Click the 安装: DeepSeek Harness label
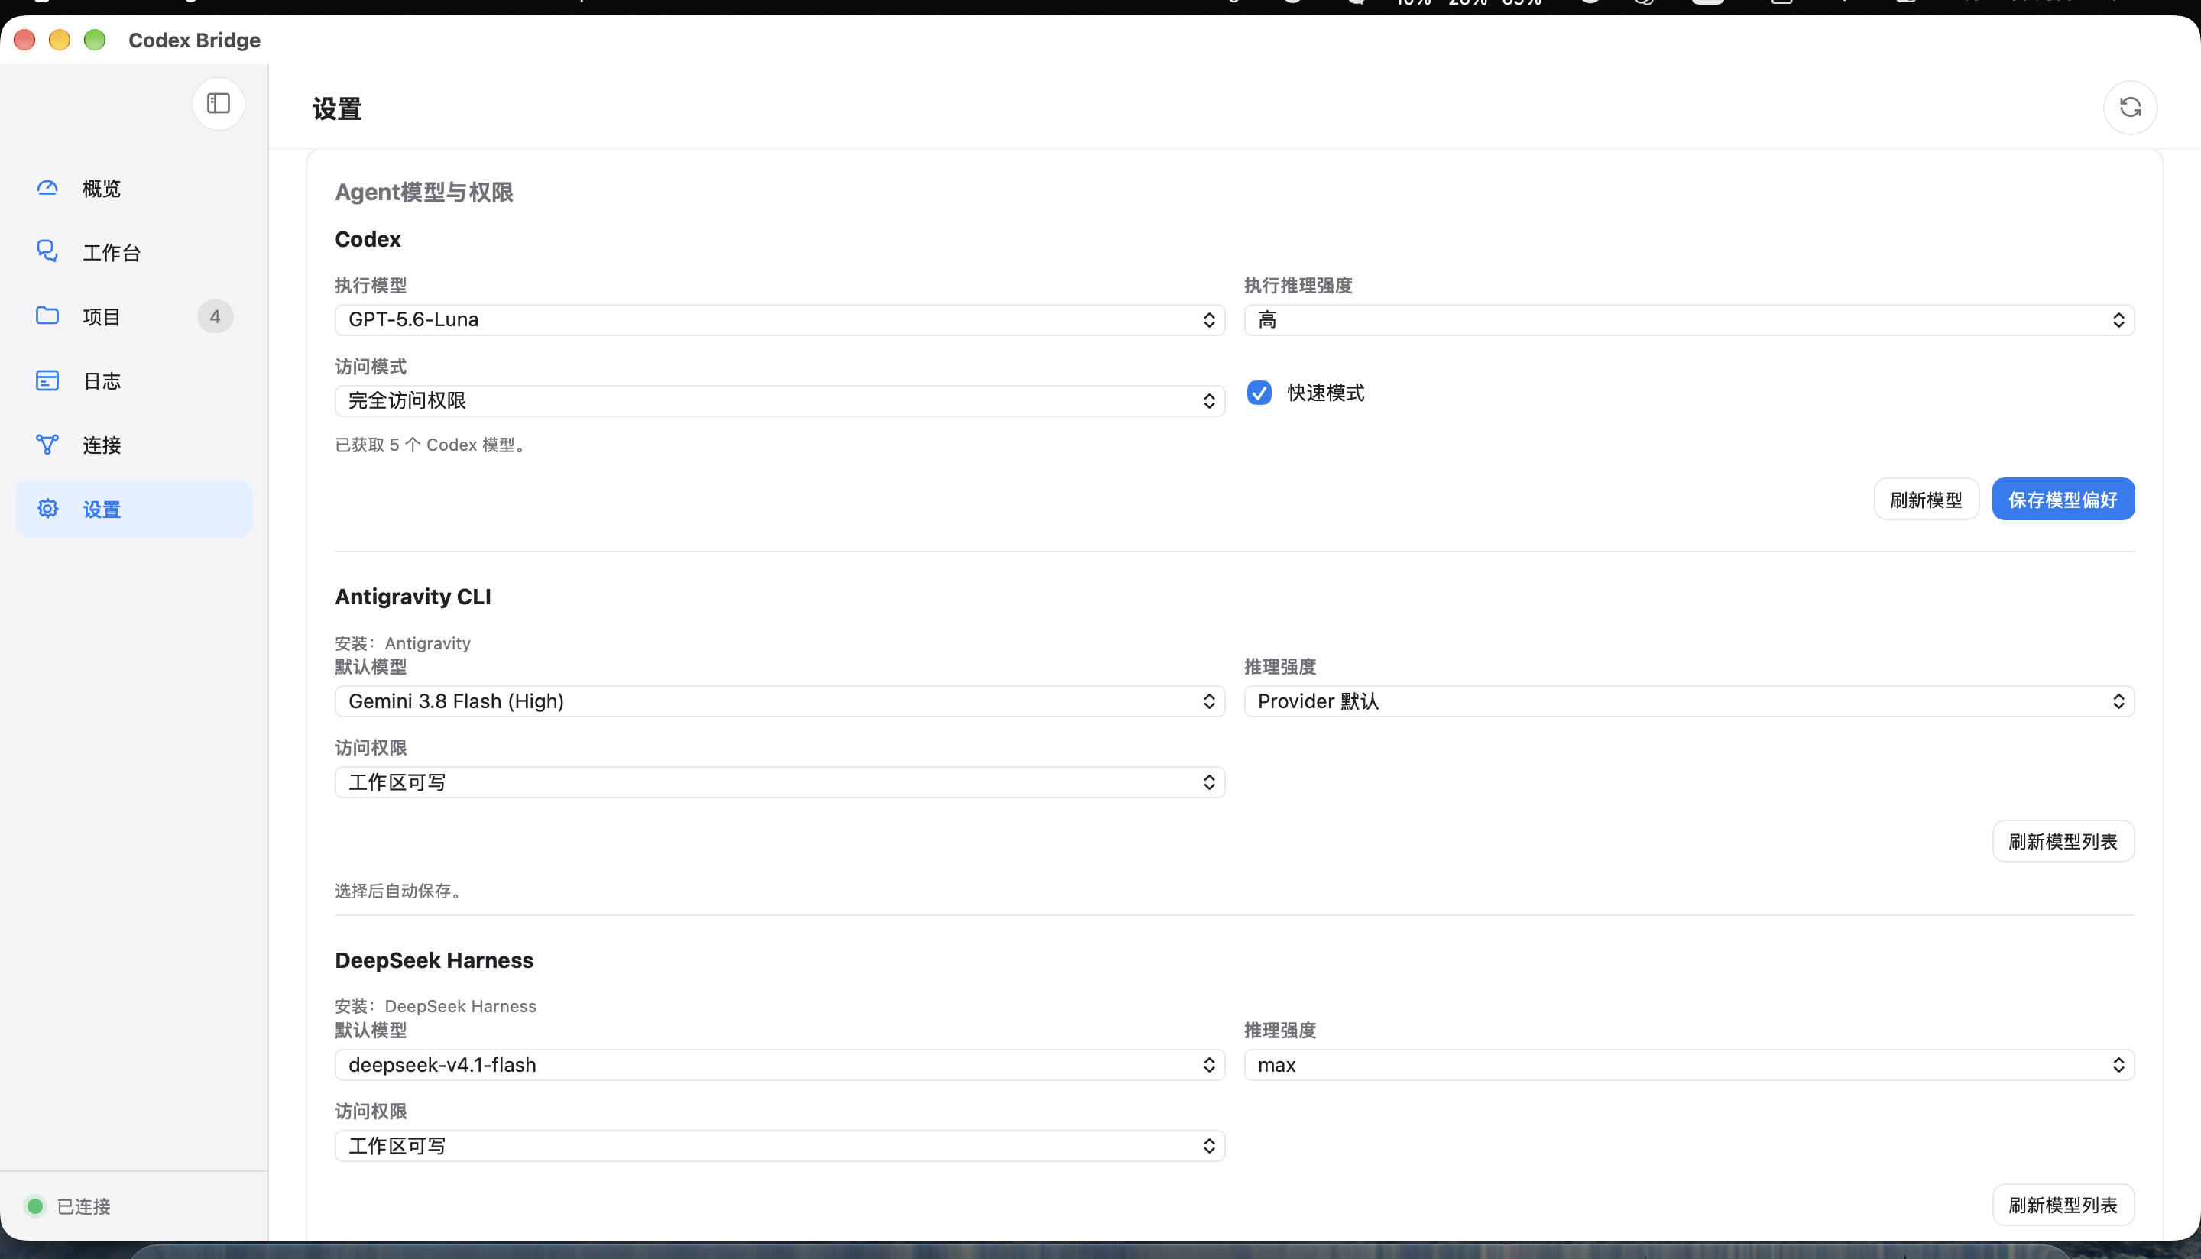 [436, 1006]
